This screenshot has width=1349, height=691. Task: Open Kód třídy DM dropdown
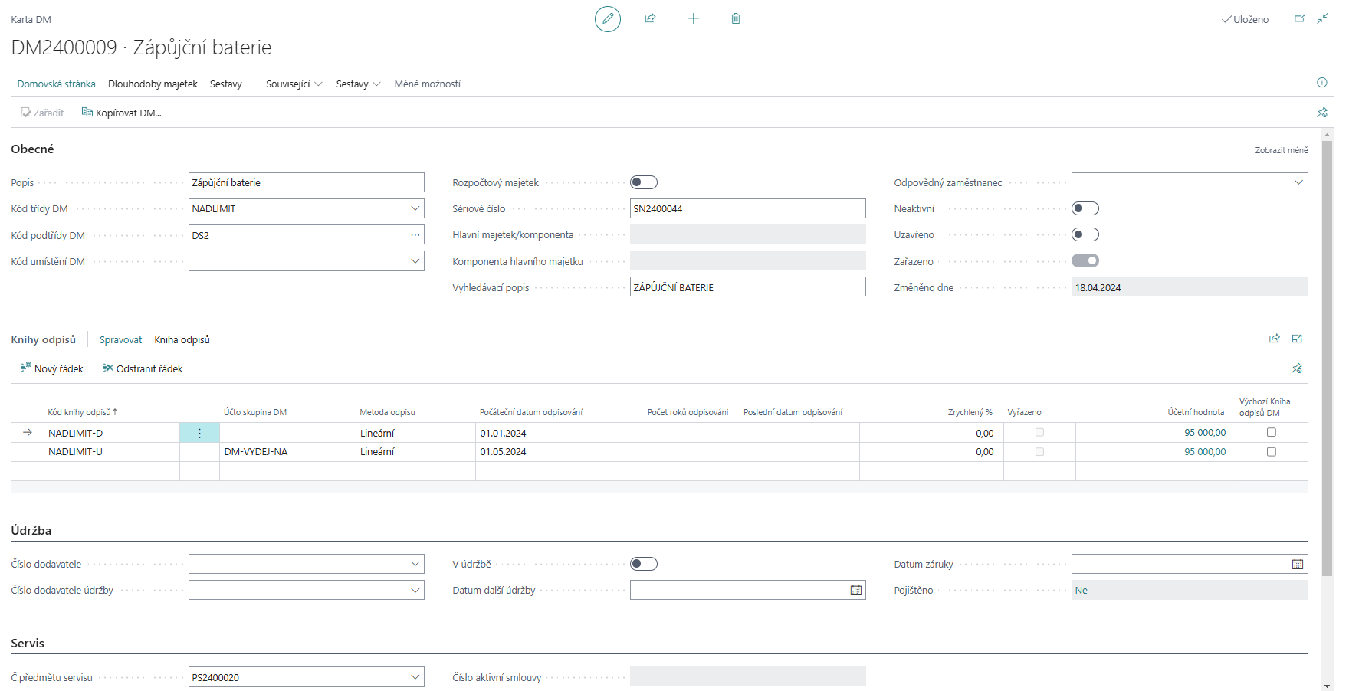click(x=415, y=208)
